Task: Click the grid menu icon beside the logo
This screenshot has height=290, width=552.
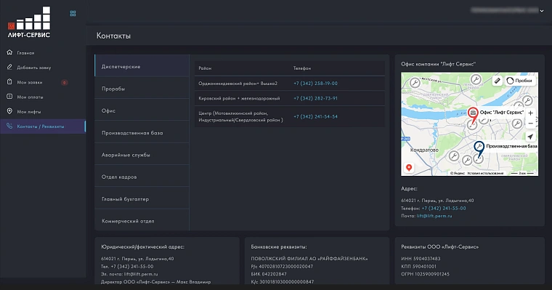Action: click(x=73, y=13)
